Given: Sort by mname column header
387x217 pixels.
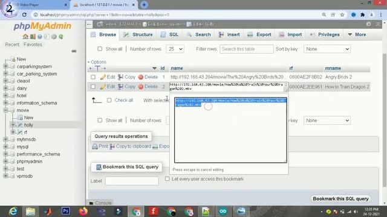Looking at the screenshot, I should [x=333, y=68].
